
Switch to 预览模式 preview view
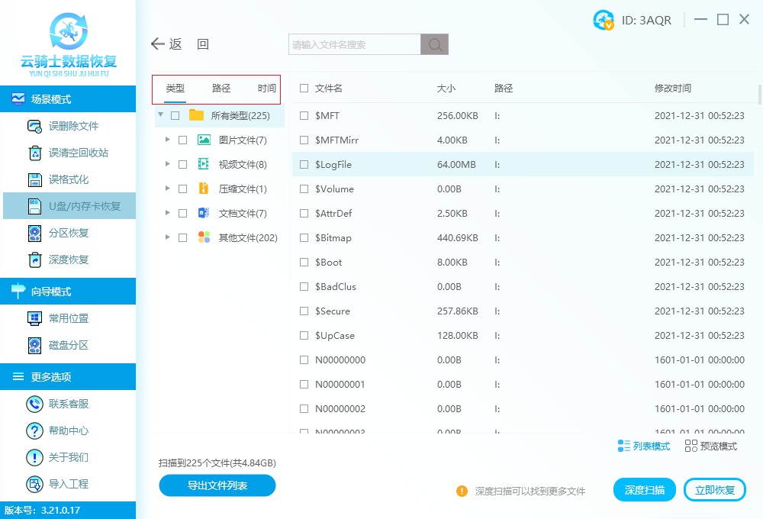coord(711,446)
